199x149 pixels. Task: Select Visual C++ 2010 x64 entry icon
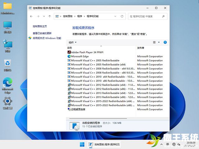click(x=69, y=77)
